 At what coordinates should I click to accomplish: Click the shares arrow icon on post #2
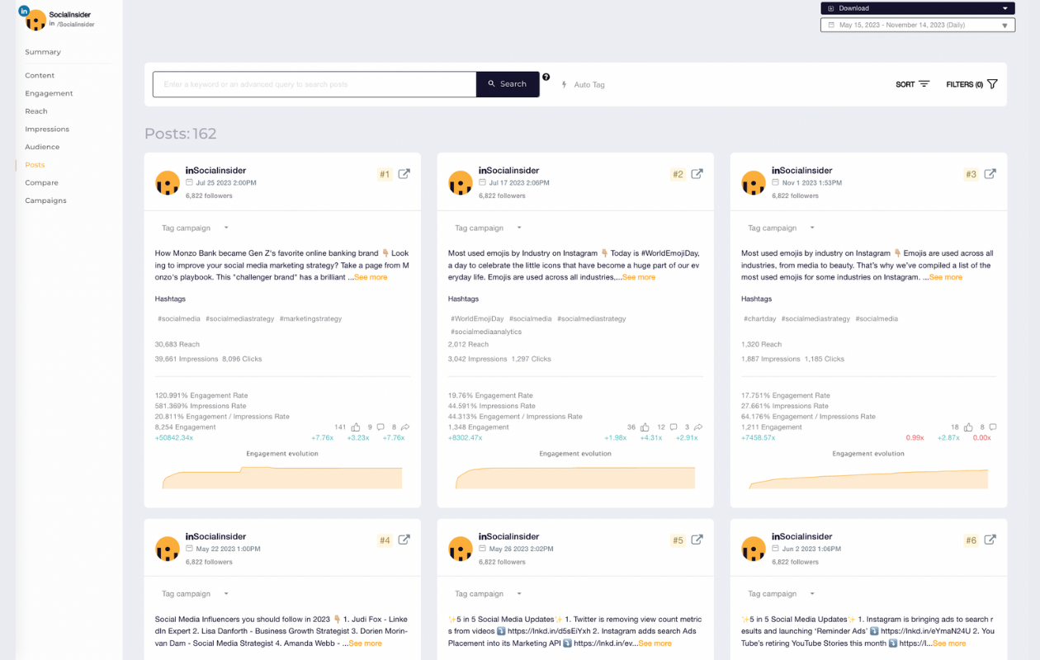click(698, 427)
